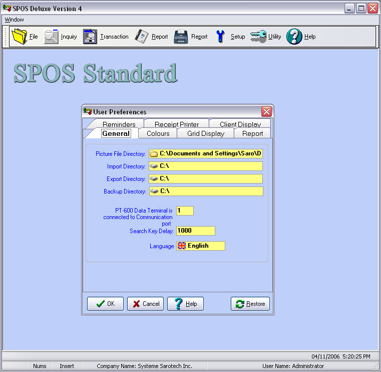Maximize the SPOS Deluxe window
Viewport: 381px width, 372px height.
[361, 9]
